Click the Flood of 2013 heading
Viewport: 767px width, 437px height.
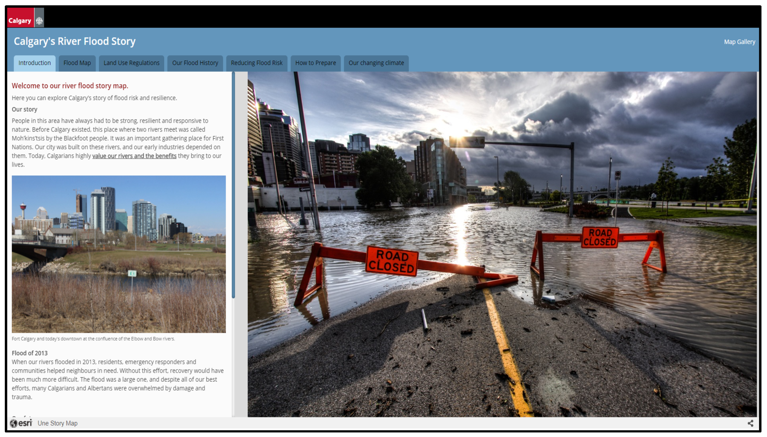click(x=29, y=353)
